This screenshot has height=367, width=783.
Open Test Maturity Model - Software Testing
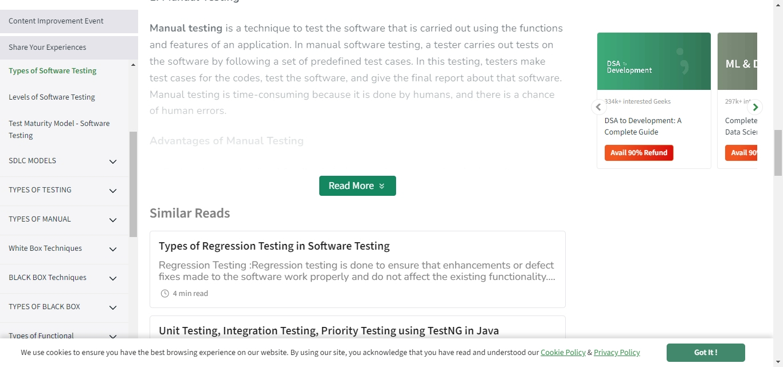(x=59, y=129)
